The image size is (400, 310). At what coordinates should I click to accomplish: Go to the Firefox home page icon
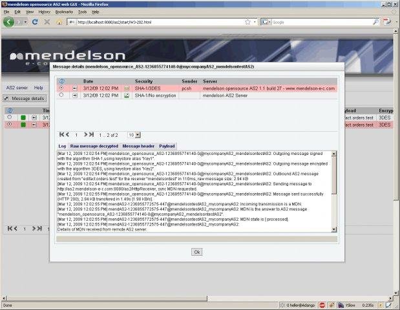coord(59,22)
